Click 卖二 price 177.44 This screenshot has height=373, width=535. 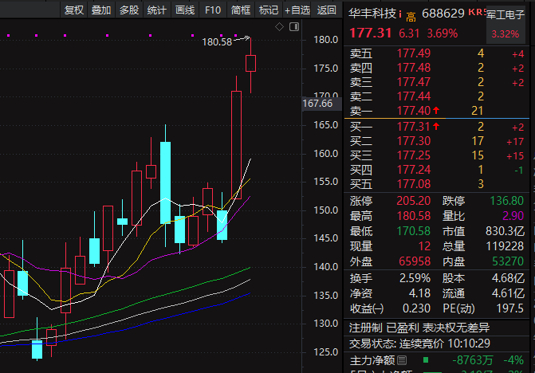pos(414,96)
